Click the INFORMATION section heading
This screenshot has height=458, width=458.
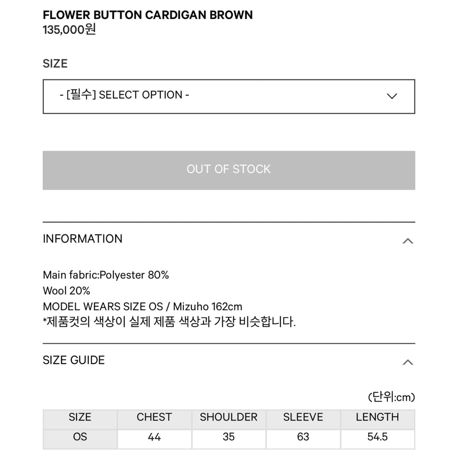tap(83, 239)
